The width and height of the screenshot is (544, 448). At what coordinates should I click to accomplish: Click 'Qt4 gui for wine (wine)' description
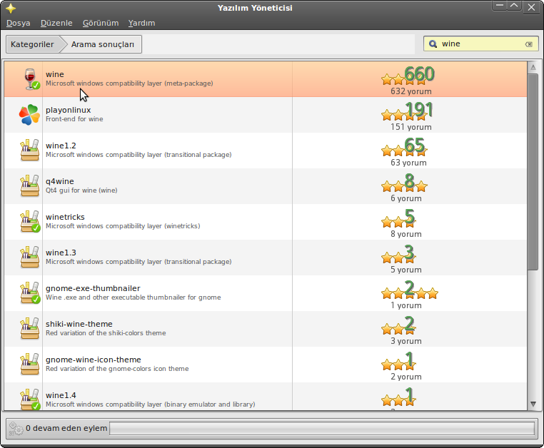point(81,190)
